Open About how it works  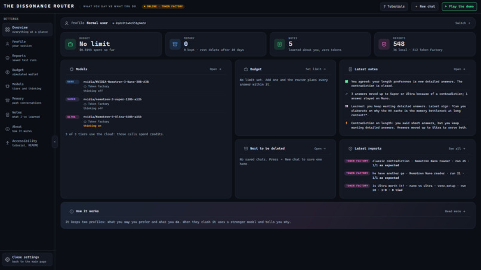coord(27,129)
